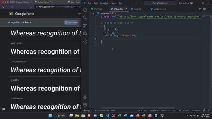Screen dimensions: 212x119
Task: Reload the browser page
Action: (12, 7)
